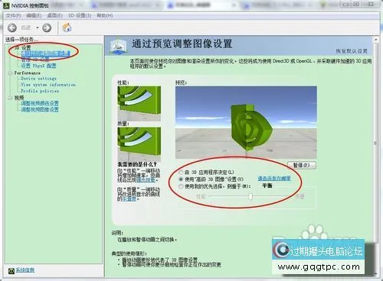
Task: Click the 3D 设置 tree category label
Action: click(x=22, y=47)
